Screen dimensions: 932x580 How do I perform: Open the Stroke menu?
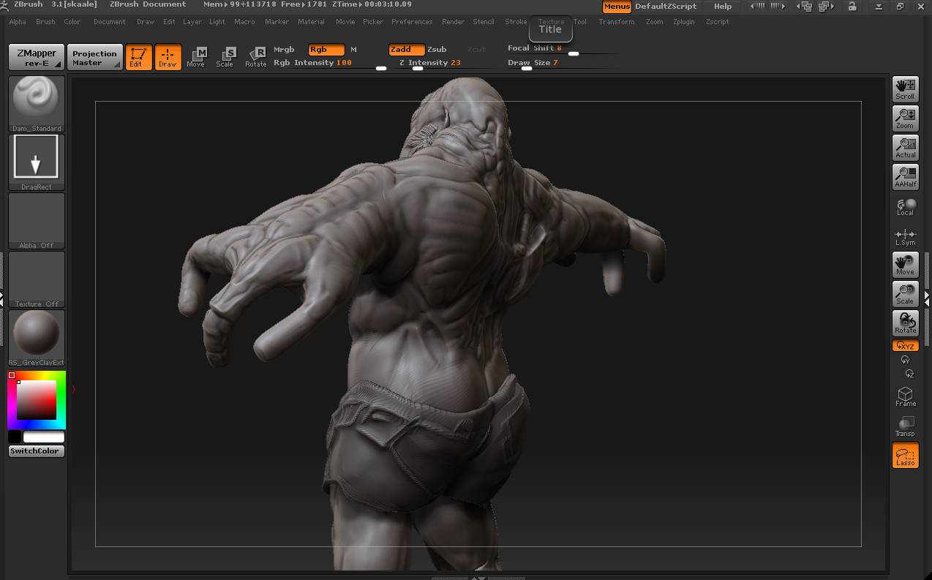(x=516, y=22)
